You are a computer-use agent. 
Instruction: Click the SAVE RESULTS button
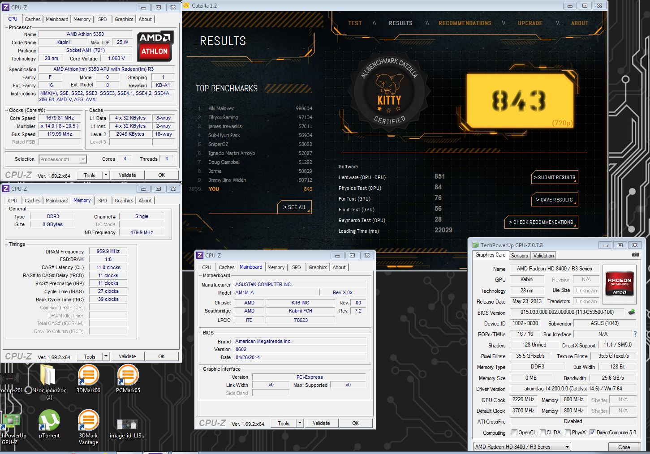tap(555, 200)
